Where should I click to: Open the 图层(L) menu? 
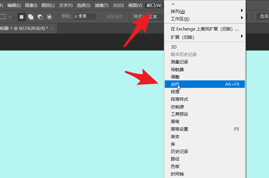click(x=48, y=5)
